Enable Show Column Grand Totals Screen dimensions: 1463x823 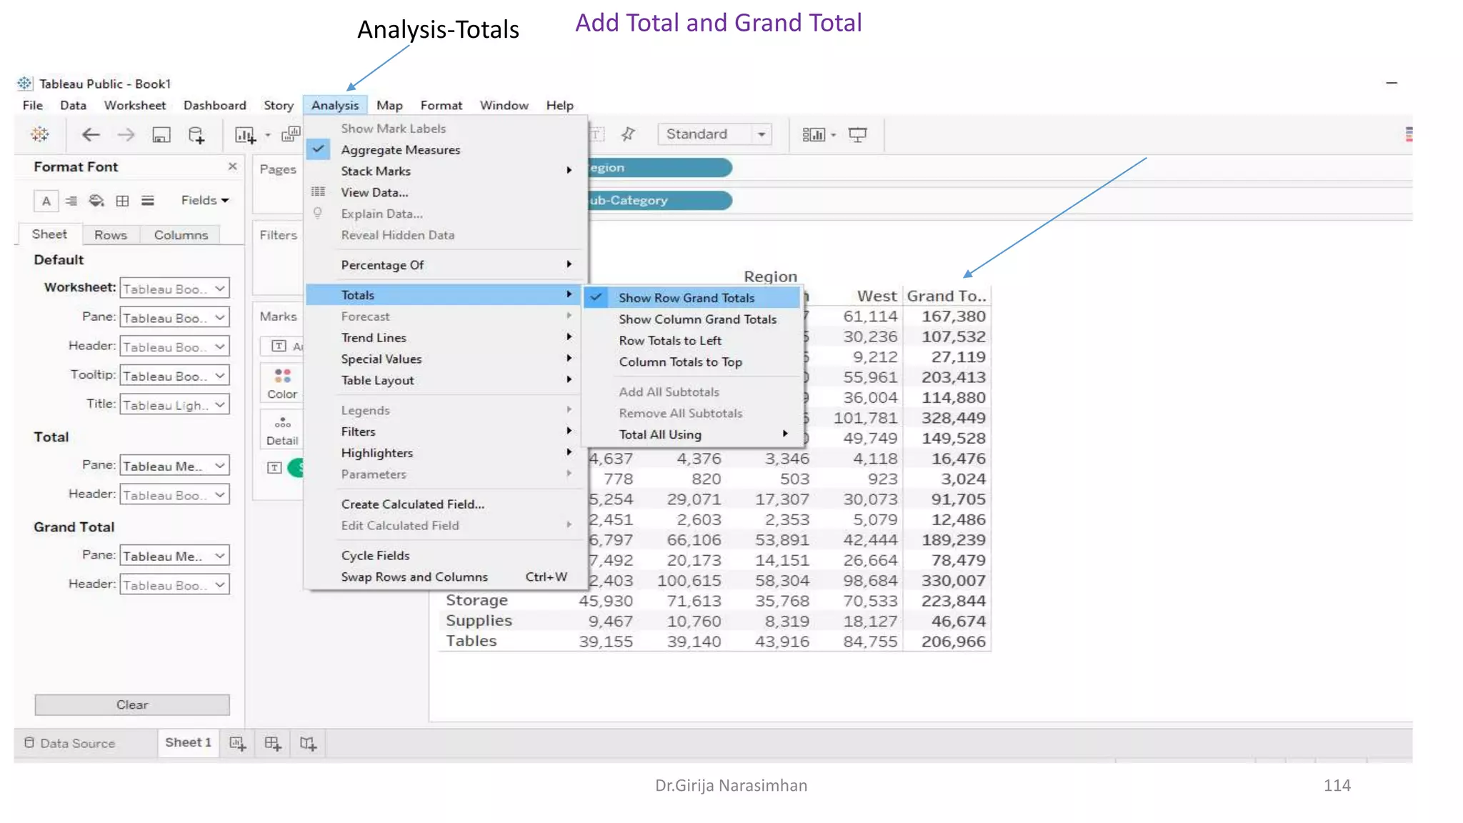[697, 319]
